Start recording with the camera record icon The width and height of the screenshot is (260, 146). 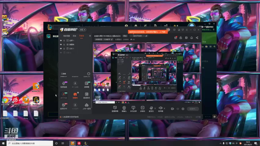point(173,109)
